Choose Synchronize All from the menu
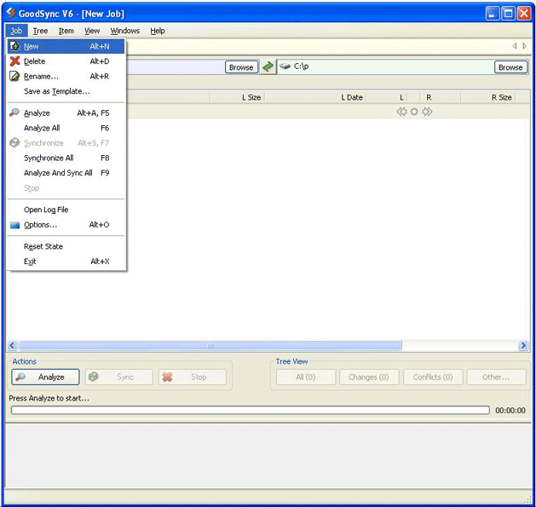 pyautogui.click(x=66, y=158)
